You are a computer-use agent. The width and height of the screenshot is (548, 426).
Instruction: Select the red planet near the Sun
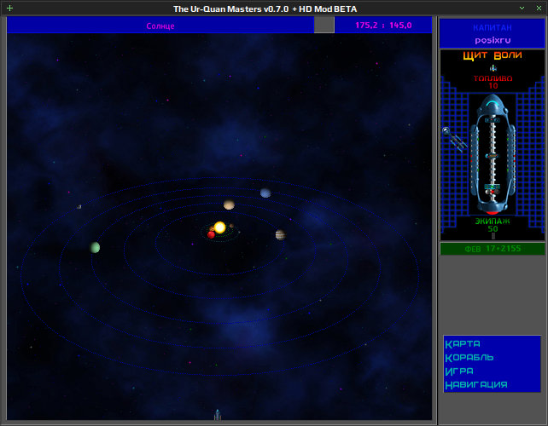coord(211,235)
